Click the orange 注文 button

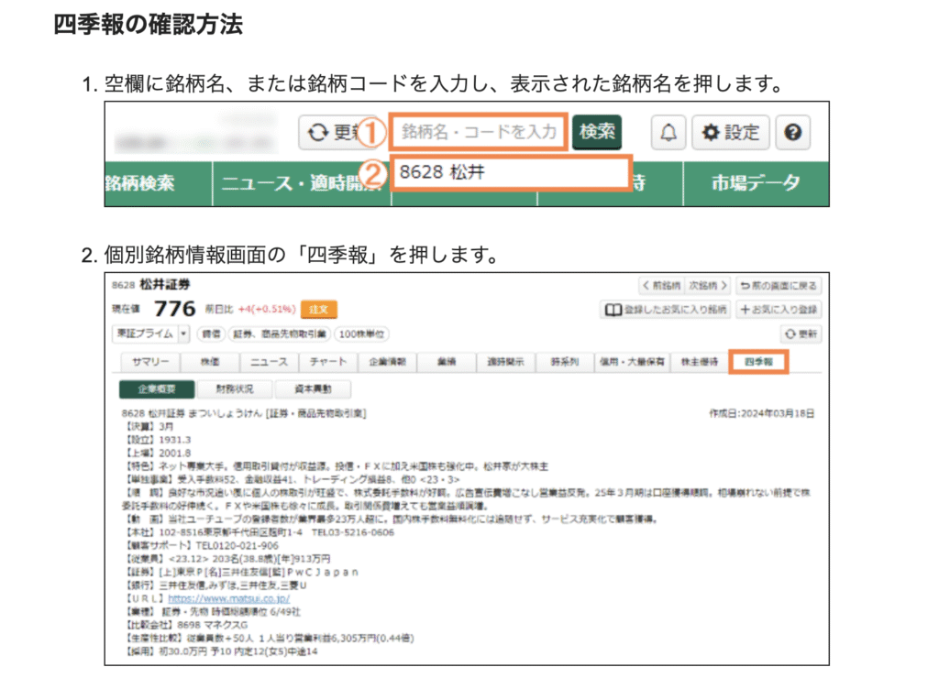tap(318, 310)
